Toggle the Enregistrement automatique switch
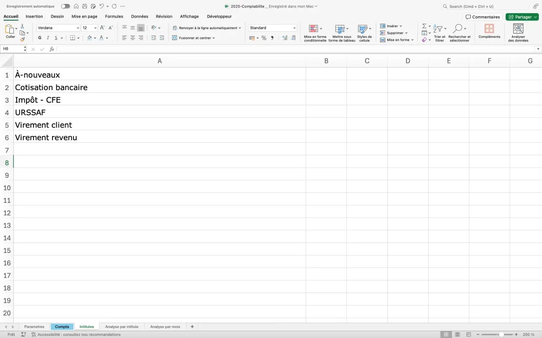The image size is (542, 338). click(65, 6)
